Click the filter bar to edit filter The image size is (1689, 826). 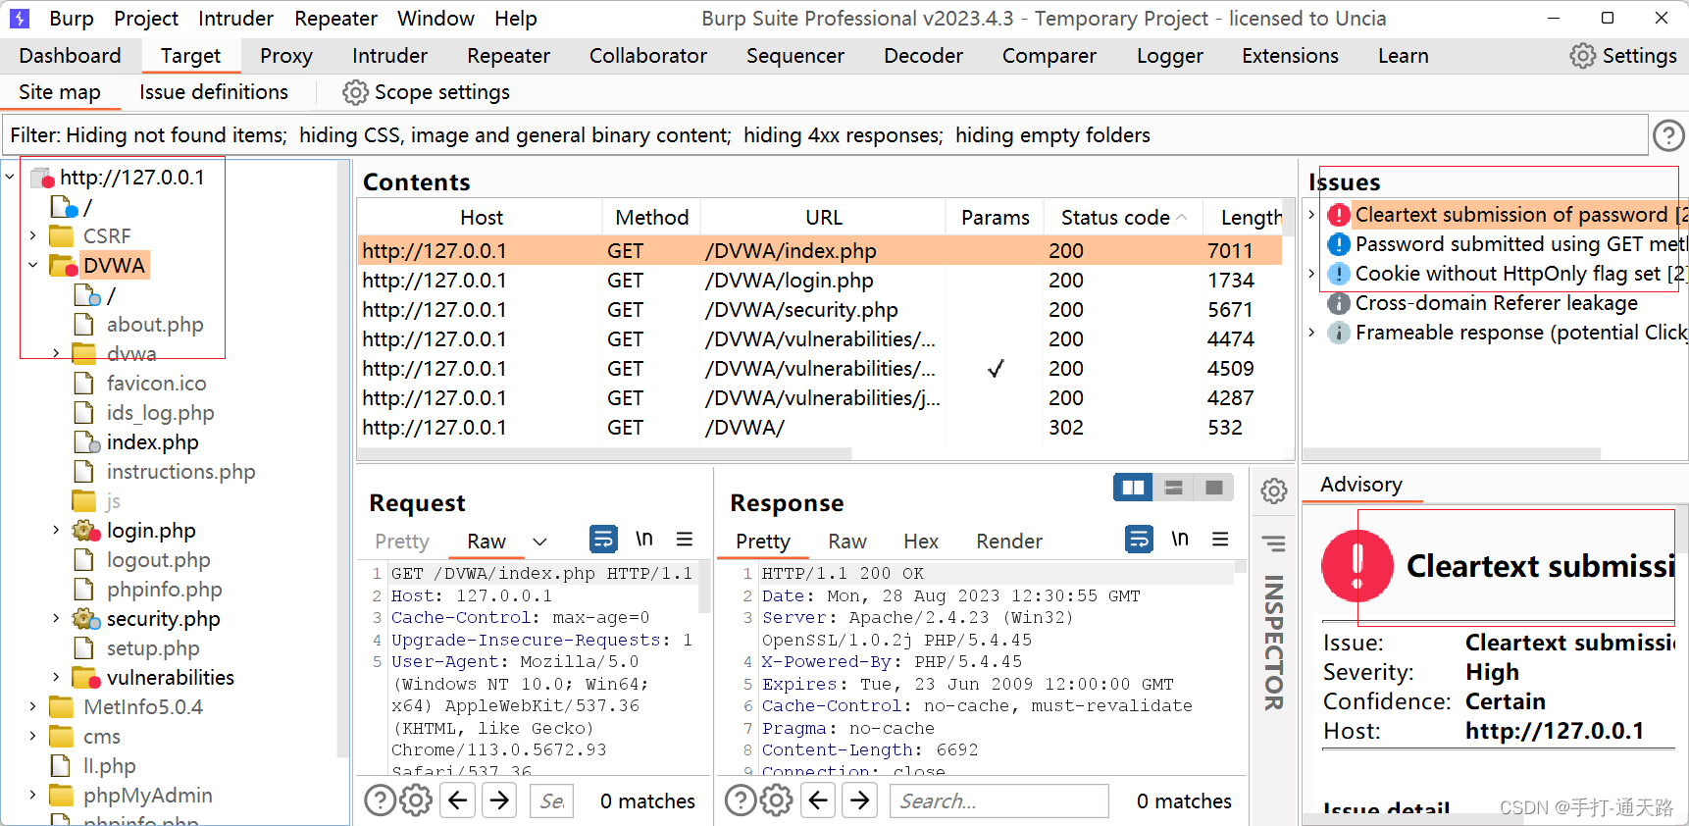824,135
